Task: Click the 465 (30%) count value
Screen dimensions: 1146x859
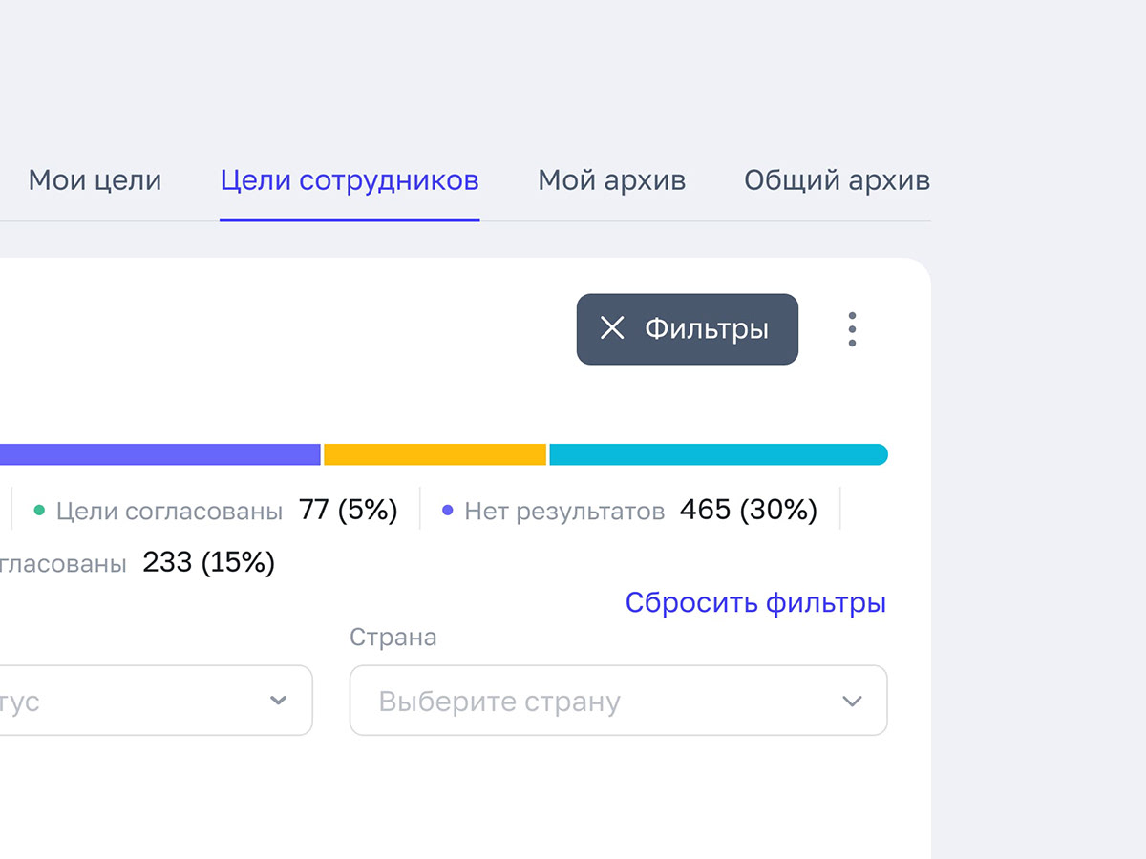Action: click(749, 511)
